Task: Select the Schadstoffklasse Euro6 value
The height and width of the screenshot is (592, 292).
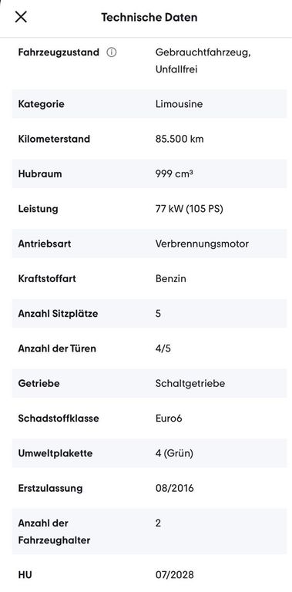Action: click(x=169, y=419)
